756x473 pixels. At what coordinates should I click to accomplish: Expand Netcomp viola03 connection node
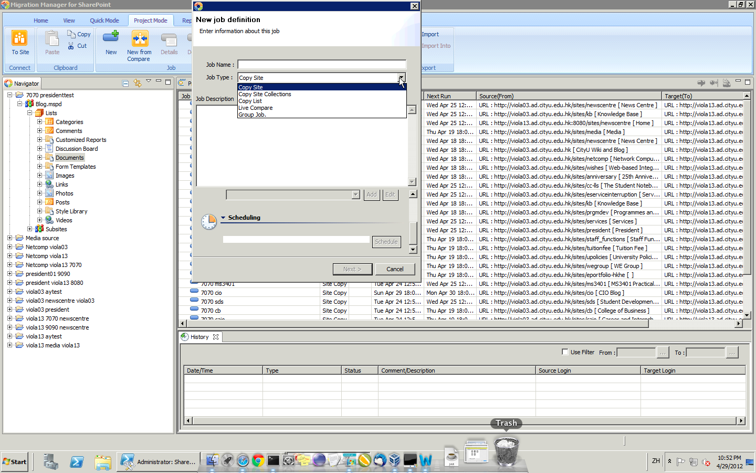click(10, 247)
